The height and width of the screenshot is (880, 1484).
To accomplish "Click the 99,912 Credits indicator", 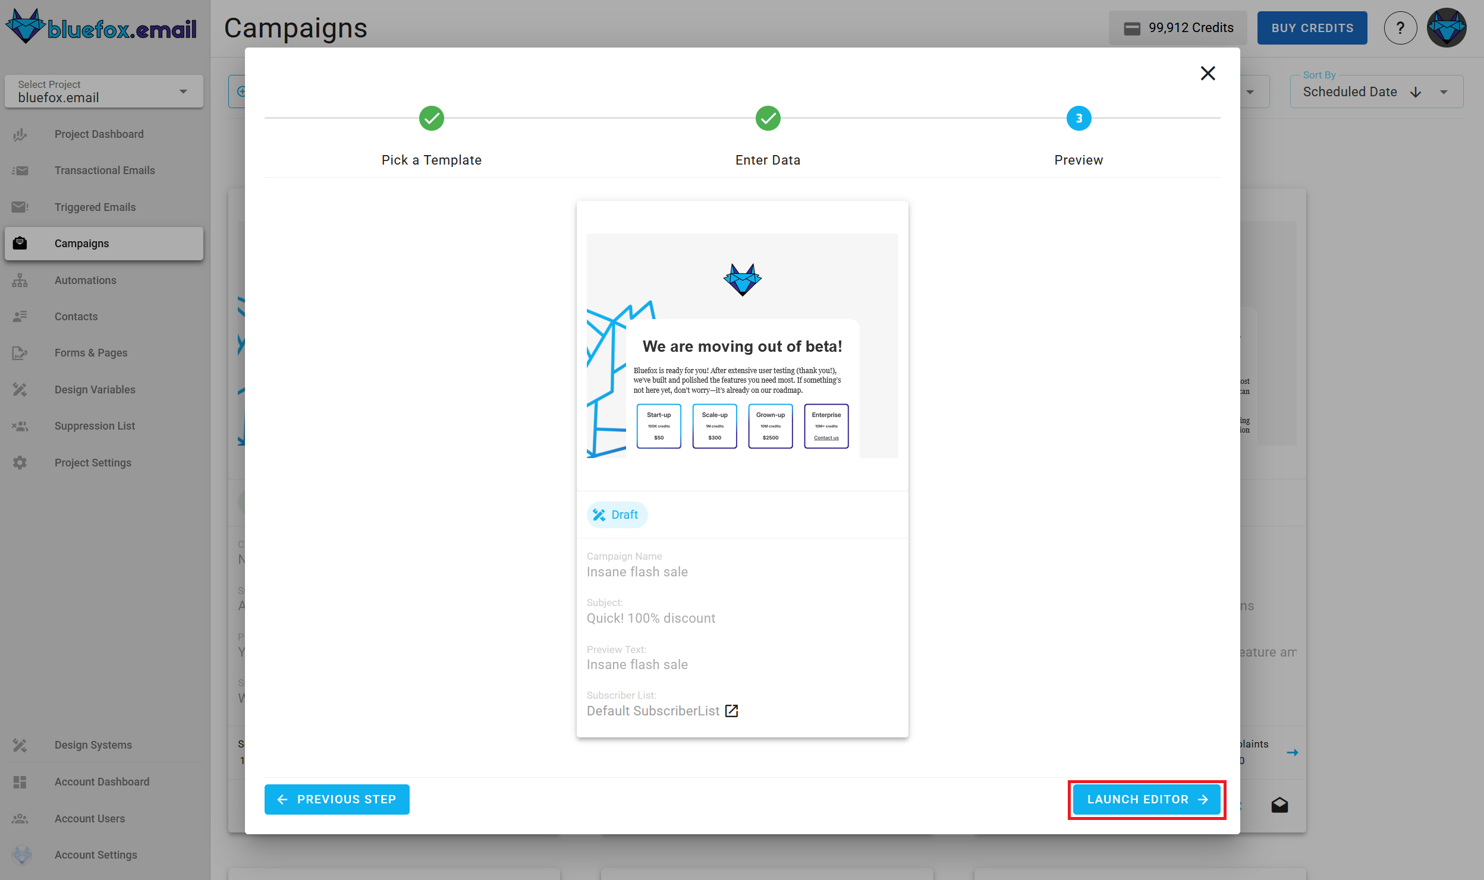I will click(1178, 28).
